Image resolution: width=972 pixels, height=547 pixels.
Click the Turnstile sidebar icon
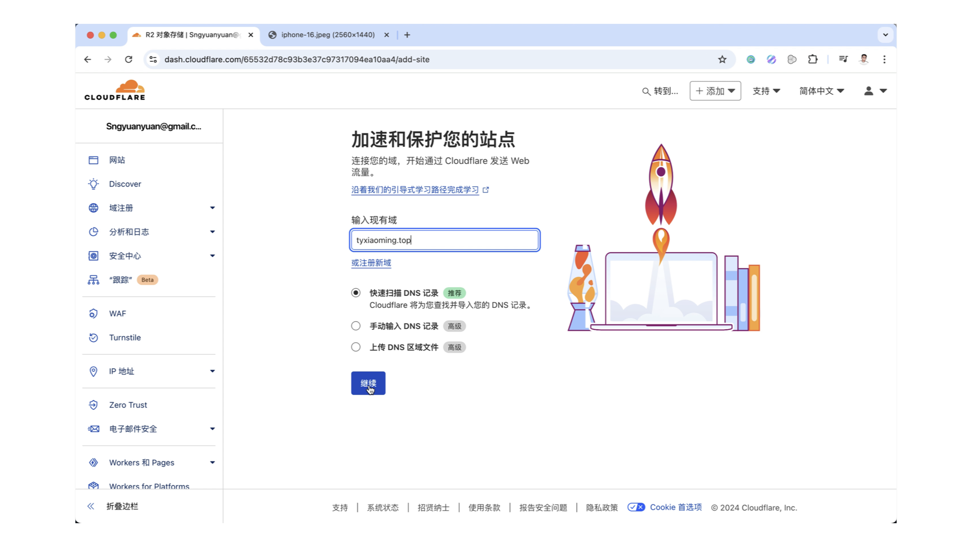pyautogui.click(x=93, y=337)
